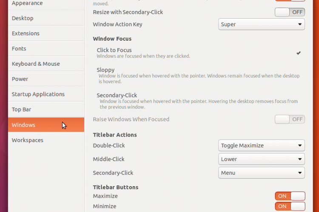
Task: Disable the Maximize titlebar button switch
Action: [x=290, y=196]
